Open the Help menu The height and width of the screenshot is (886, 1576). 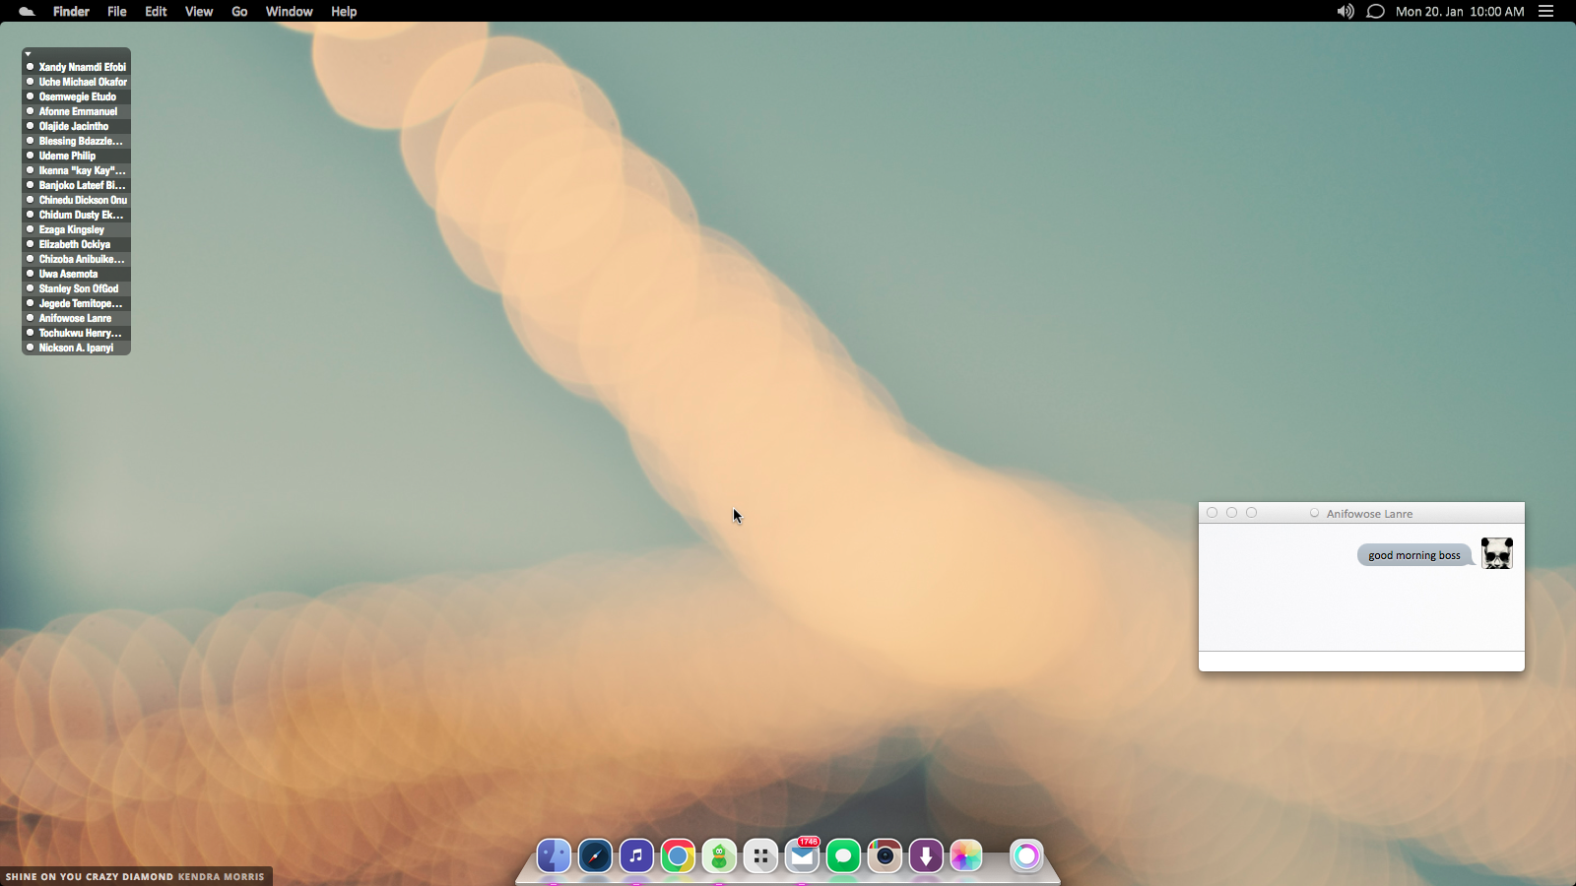pos(344,12)
